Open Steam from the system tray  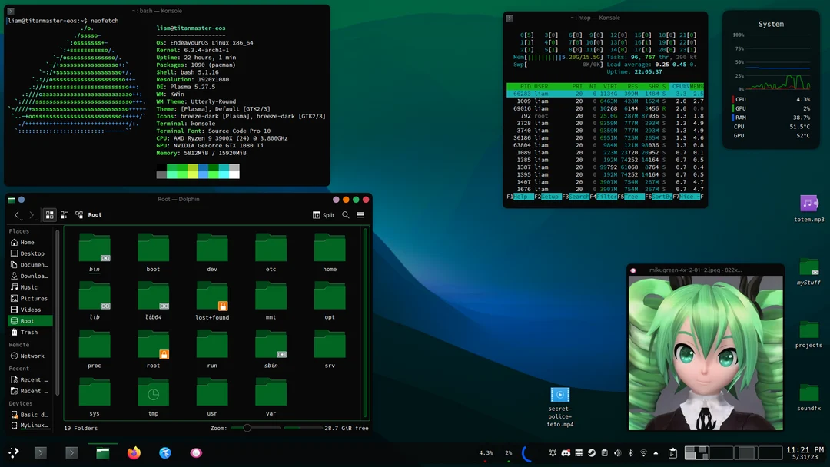(592, 452)
